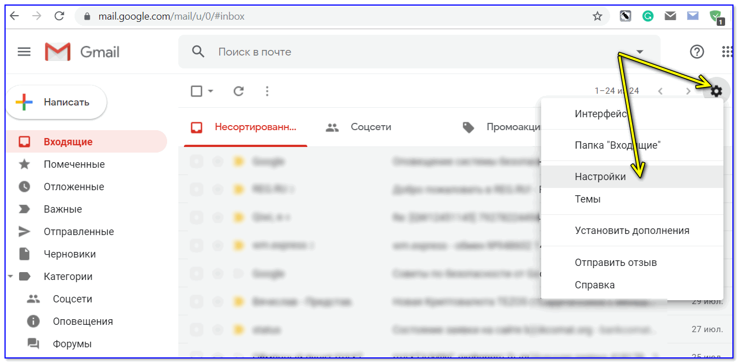Choose Интерфейс in the settings menu
The width and height of the screenshot is (738, 363).
click(632, 114)
